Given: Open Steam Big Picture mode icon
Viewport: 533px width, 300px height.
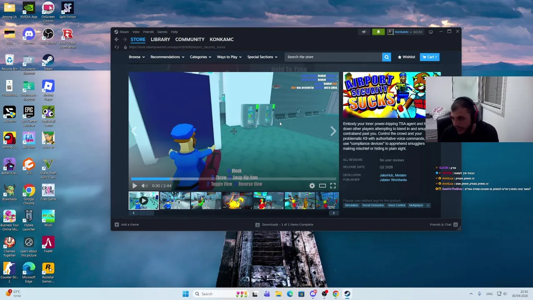Looking at the screenshot, I should tap(431, 32).
